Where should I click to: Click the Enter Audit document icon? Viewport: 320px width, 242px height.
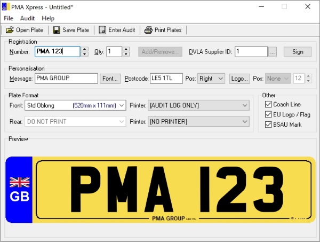coord(102,30)
